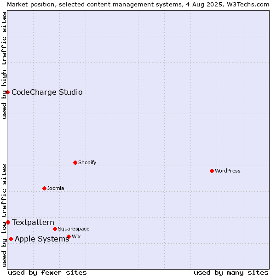Click the Apple Systems red marker
Screen dimensions: 276x276
(x=11, y=239)
